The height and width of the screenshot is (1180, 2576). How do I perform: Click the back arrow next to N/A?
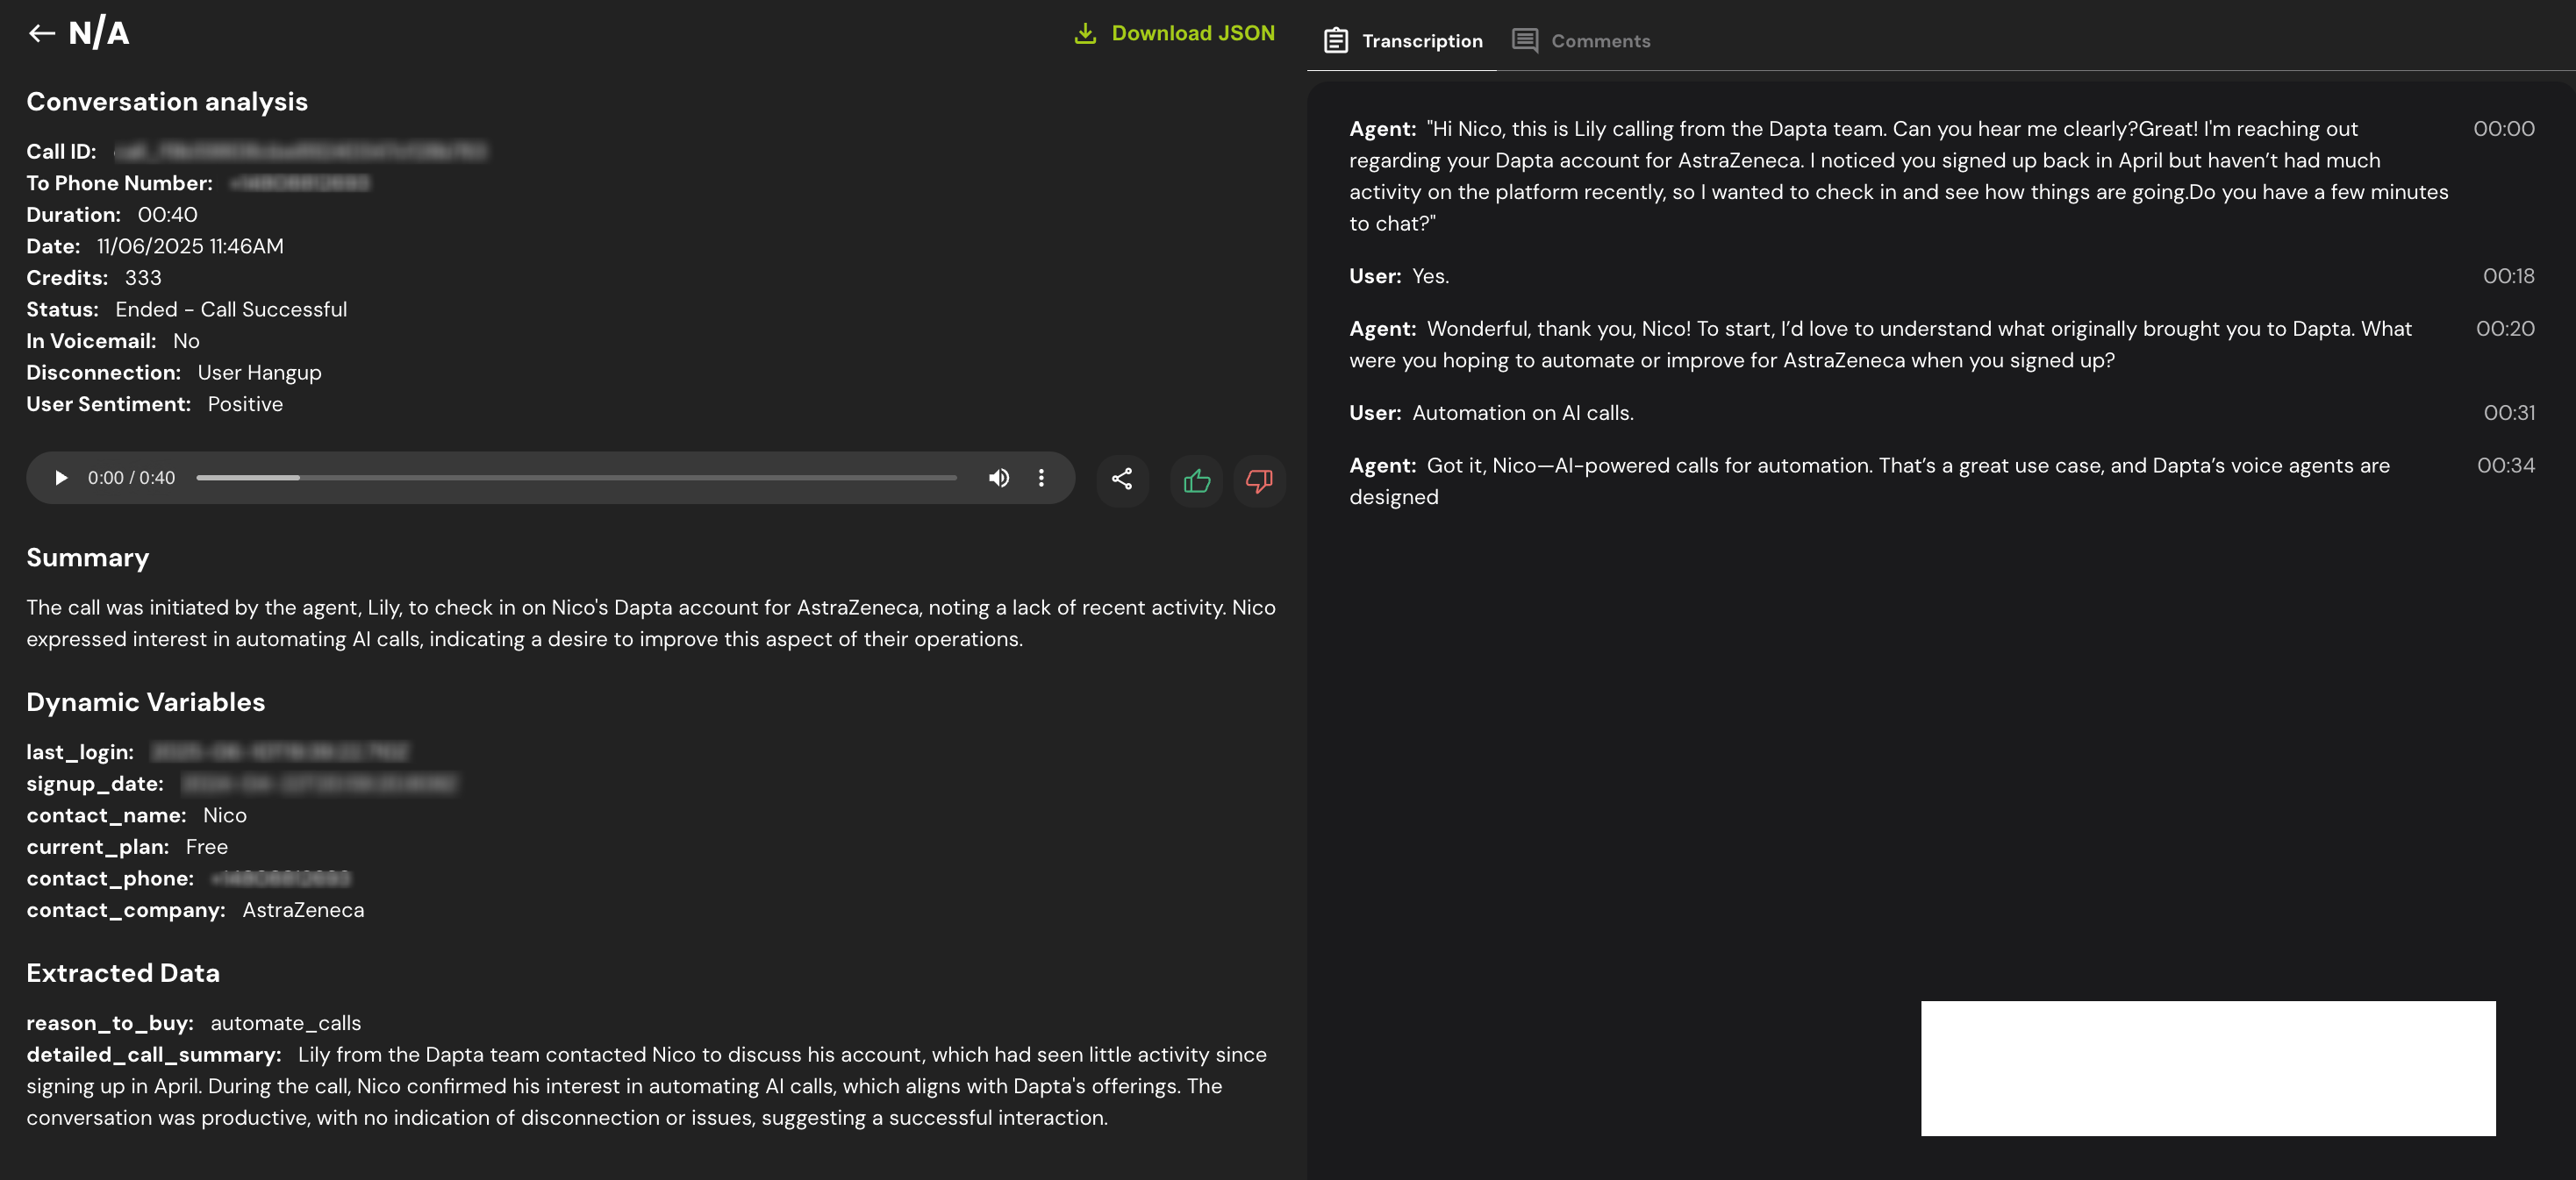pos(41,33)
